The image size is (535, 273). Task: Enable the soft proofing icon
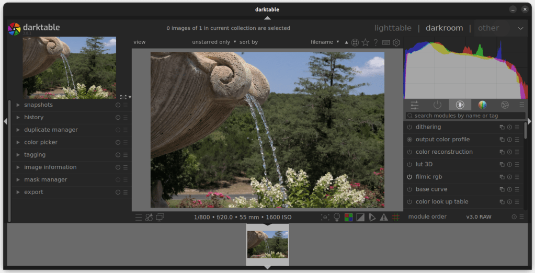click(x=372, y=217)
